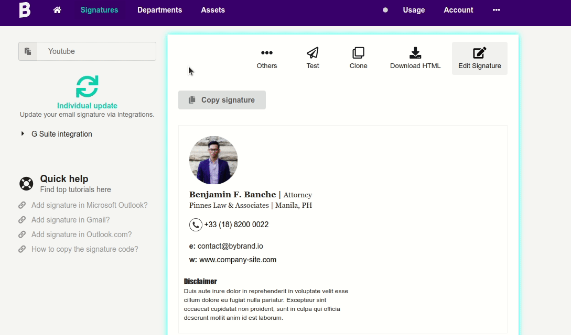This screenshot has height=335, width=571.
Task: Open the Signatures menu item
Action: point(99,10)
